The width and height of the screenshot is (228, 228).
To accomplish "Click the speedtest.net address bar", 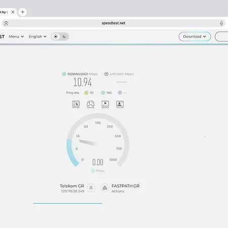I will coord(113,23).
